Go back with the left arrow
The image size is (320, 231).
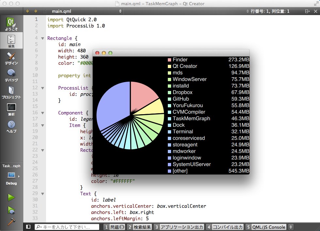pos(27,11)
